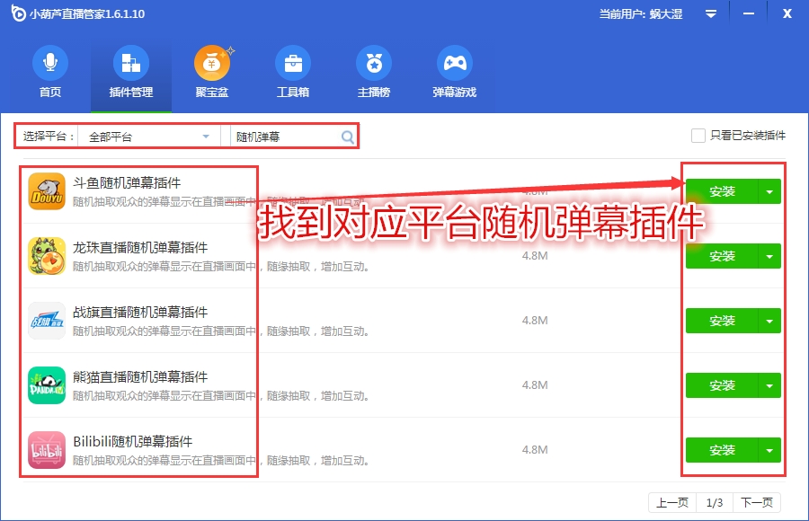Click the 随机弹幕 search input field

pyautogui.click(x=285, y=137)
